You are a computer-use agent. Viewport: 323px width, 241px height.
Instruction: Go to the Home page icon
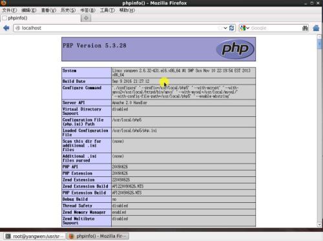tap(316, 28)
